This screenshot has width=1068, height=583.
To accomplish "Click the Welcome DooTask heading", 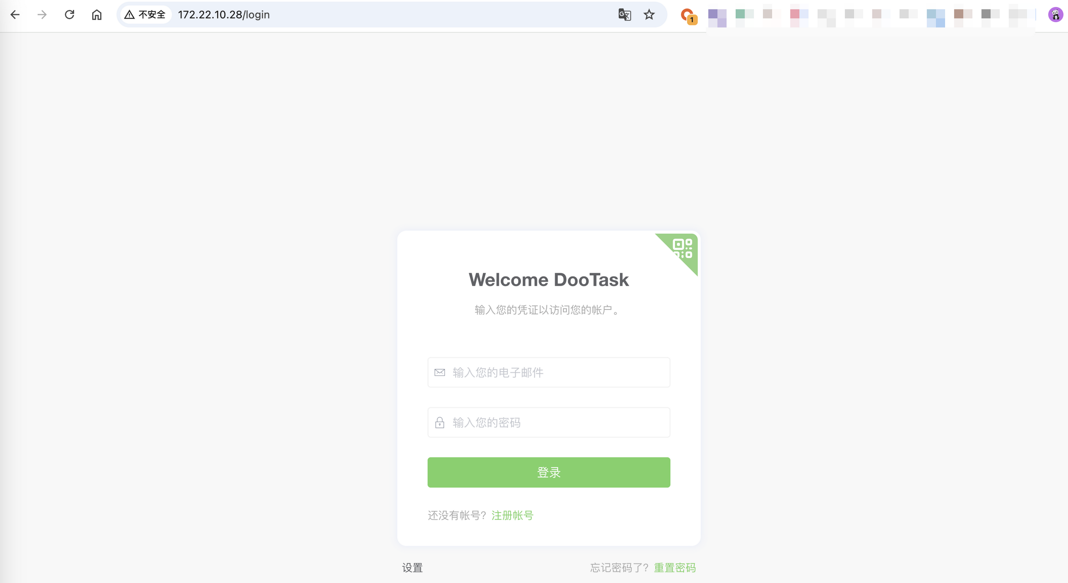I will tap(548, 280).
